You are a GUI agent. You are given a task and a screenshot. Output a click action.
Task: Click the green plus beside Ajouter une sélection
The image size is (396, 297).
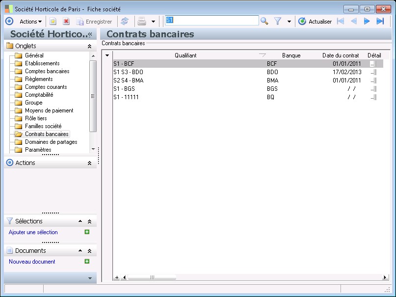coord(87,232)
